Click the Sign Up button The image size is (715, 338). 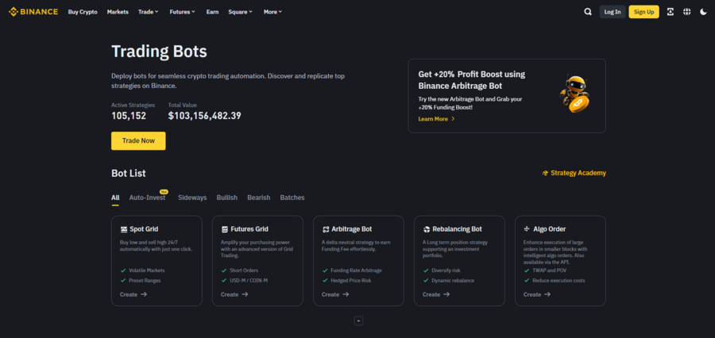pyautogui.click(x=643, y=12)
